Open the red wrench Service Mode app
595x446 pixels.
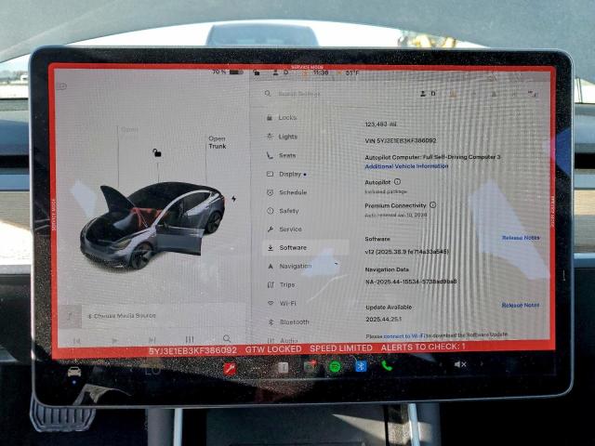pos(230,368)
